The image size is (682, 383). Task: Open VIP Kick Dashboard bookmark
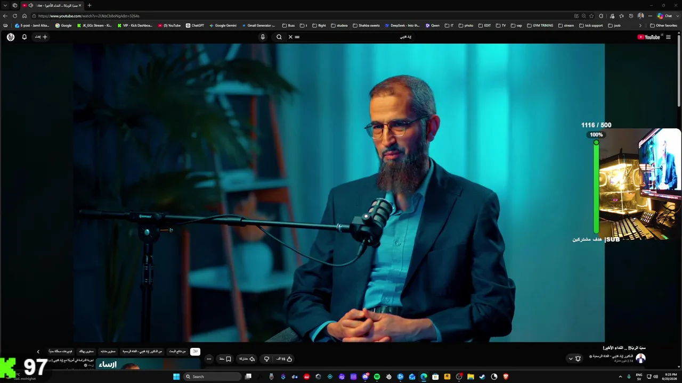tap(135, 26)
